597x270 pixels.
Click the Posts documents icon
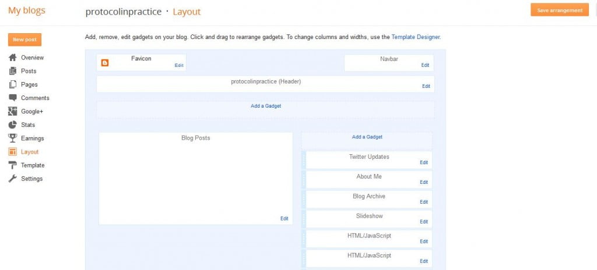pos(12,71)
